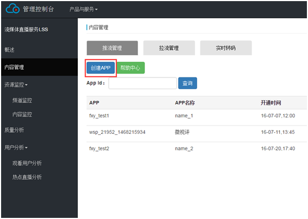This screenshot has width=308, height=219.
Task: Click the 开通时间 column header
Action: (x=270, y=103)
